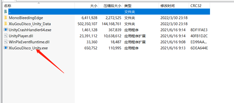Click the 文件夹 type of MonoBleedingEdge
Viewport: 234px width, 103px height.
coord(130,18)
